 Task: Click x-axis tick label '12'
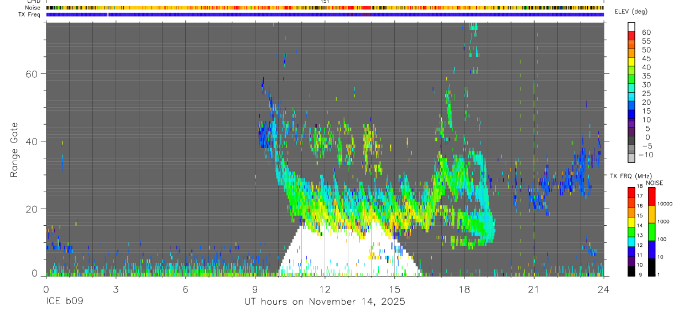(x=325, y=289)
